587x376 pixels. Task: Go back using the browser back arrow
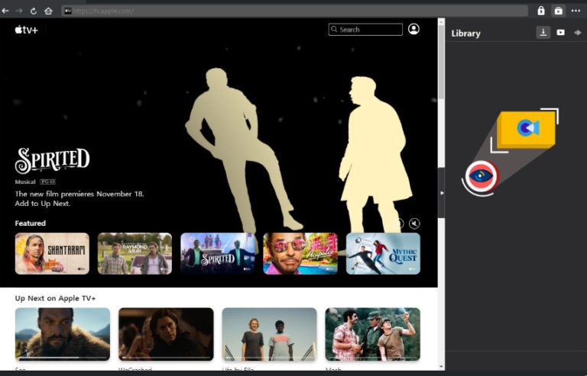click(7, 11)
